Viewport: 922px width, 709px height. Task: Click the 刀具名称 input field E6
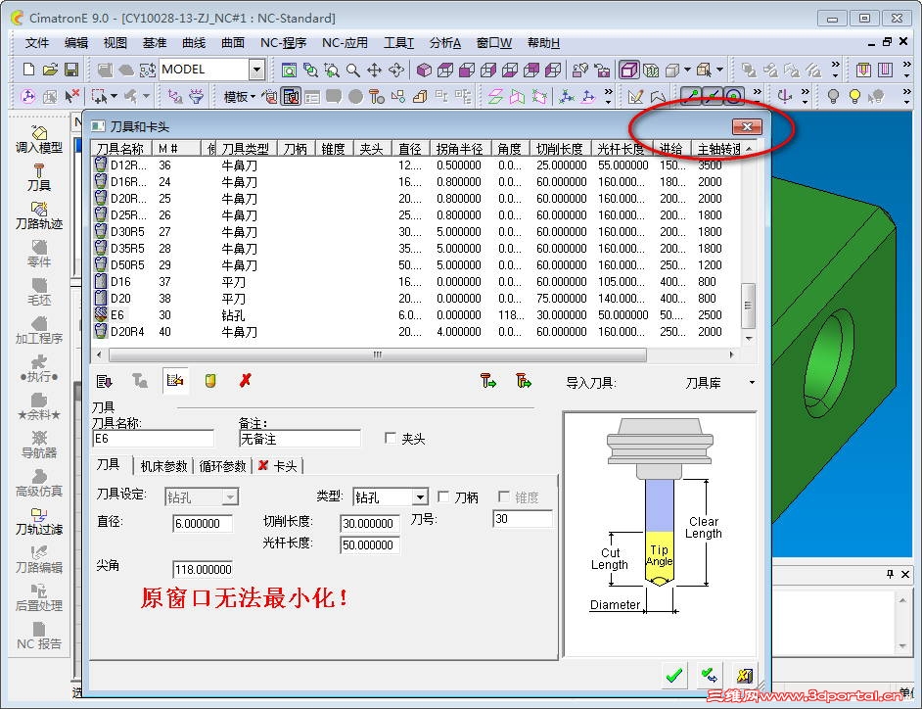pos(153,439)
